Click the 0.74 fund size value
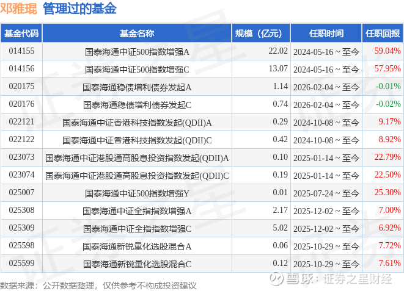This screenshot has height=291, width=404. 281,104
